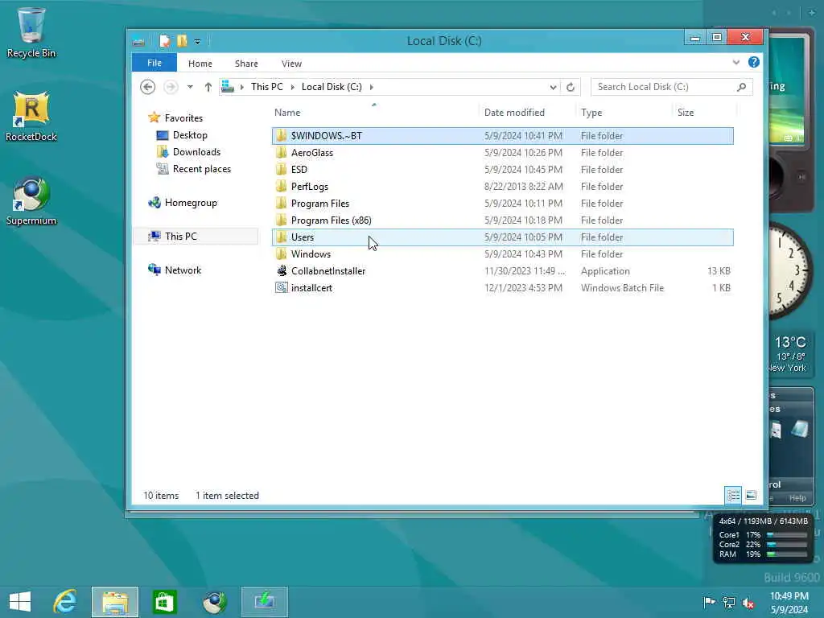Launch Internet Explorer from taskbar
824x618 pixels.
65,602
